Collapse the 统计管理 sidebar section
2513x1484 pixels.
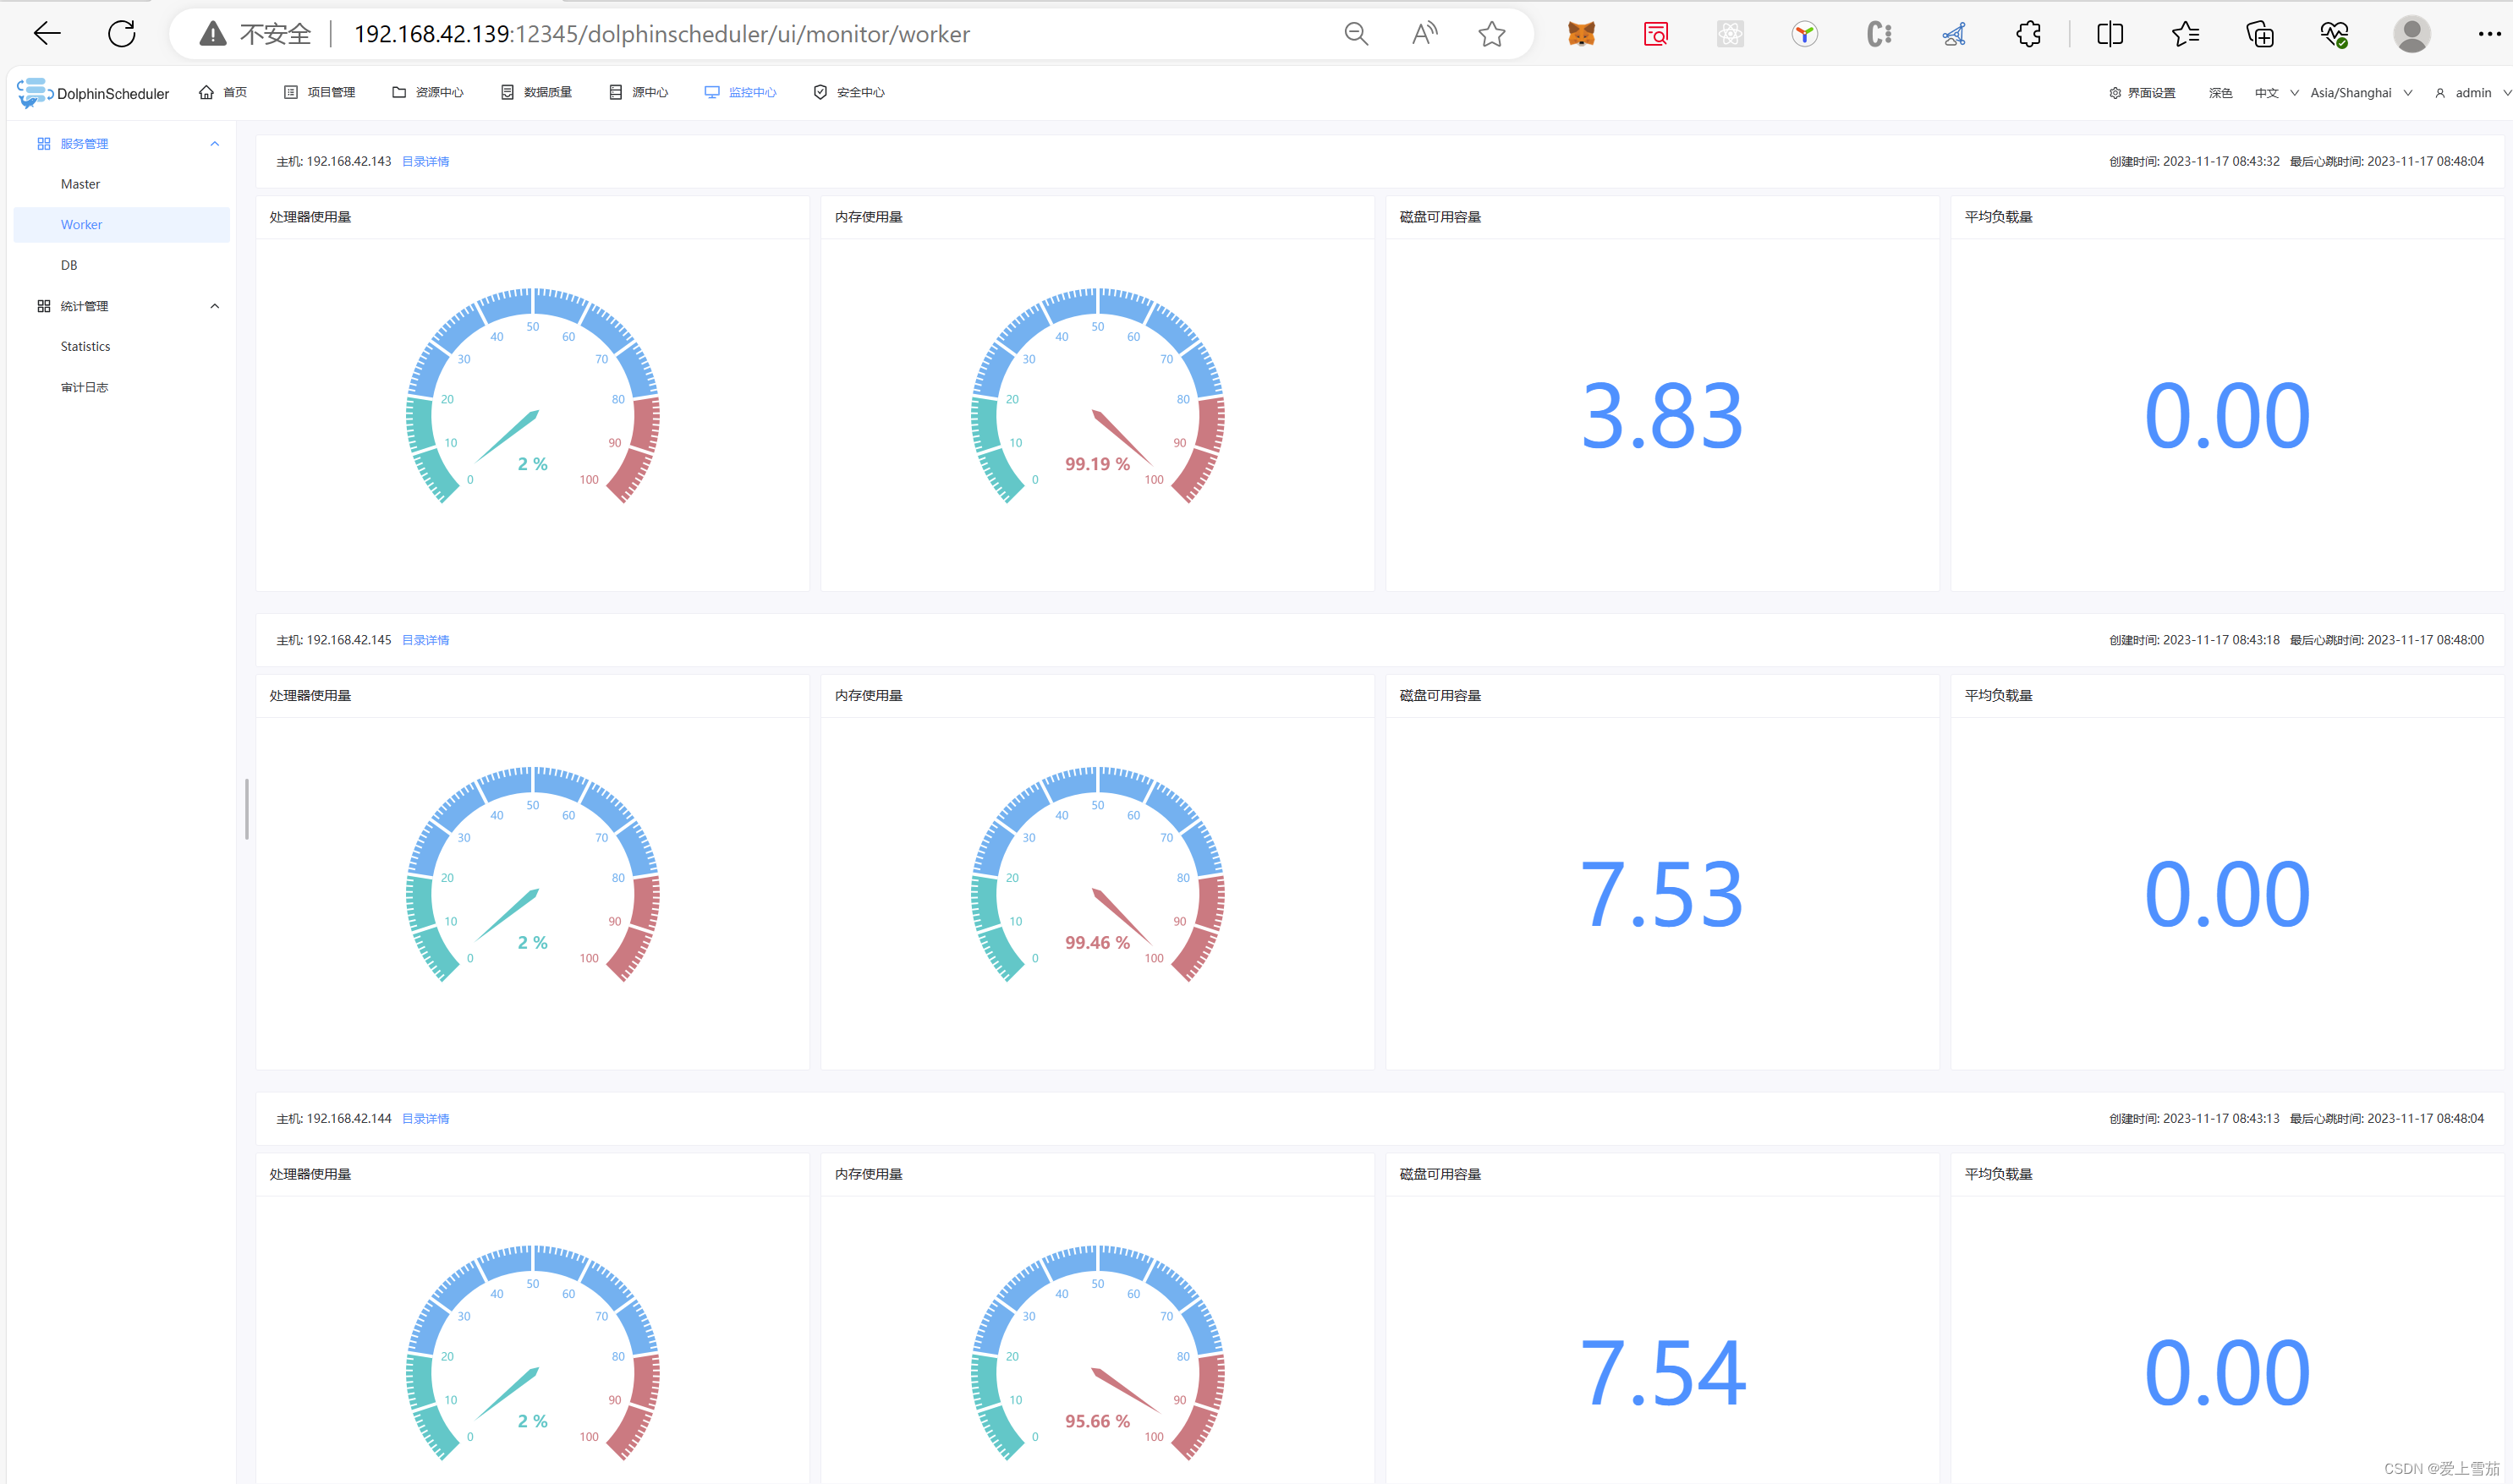214,306
